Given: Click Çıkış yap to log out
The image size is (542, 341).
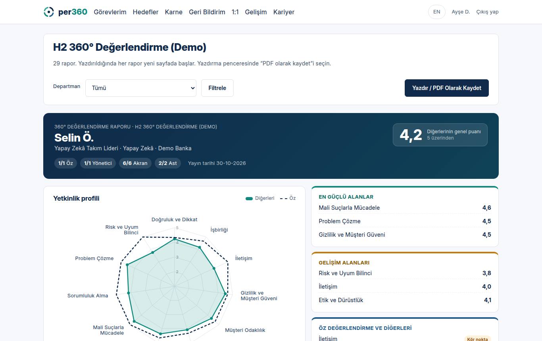Looking at the screenshot, I should [487, 12].
